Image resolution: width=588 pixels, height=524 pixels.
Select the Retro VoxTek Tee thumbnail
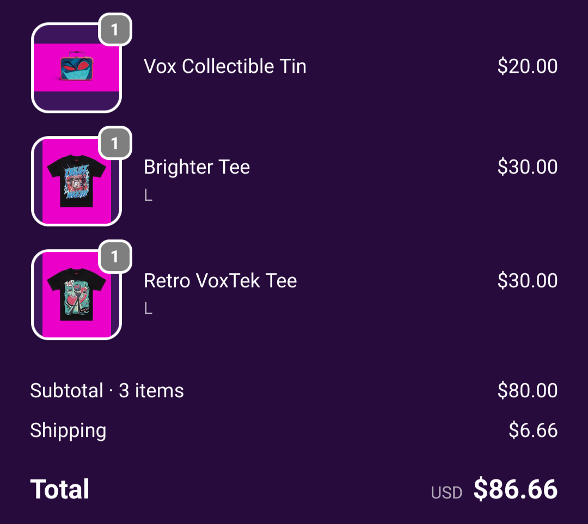click(x=76, y=295)
